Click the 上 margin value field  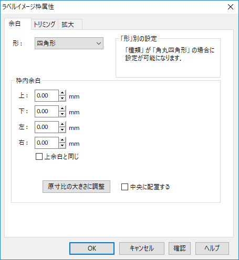(x=47, y=95)
